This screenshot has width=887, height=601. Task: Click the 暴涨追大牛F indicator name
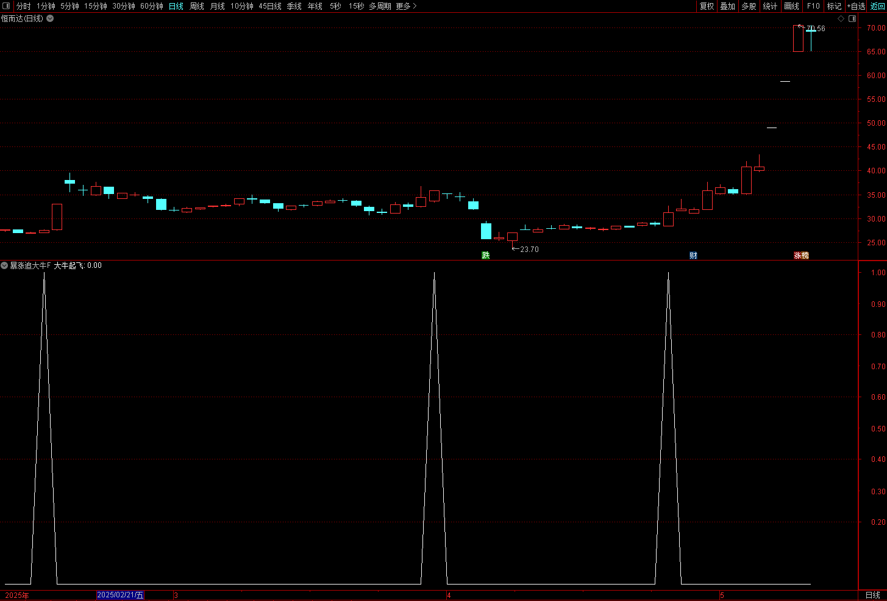30,265
